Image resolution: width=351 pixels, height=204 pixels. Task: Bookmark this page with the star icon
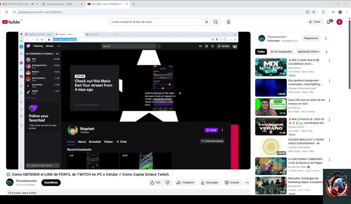click(314, 12)
